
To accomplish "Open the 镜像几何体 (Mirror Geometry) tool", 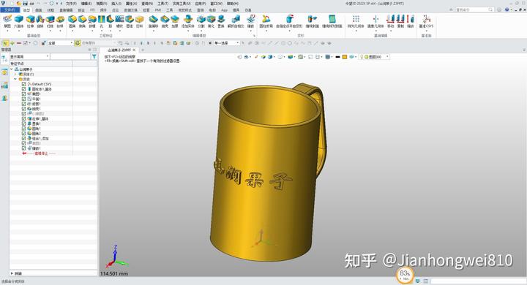I will click(375, 21).
